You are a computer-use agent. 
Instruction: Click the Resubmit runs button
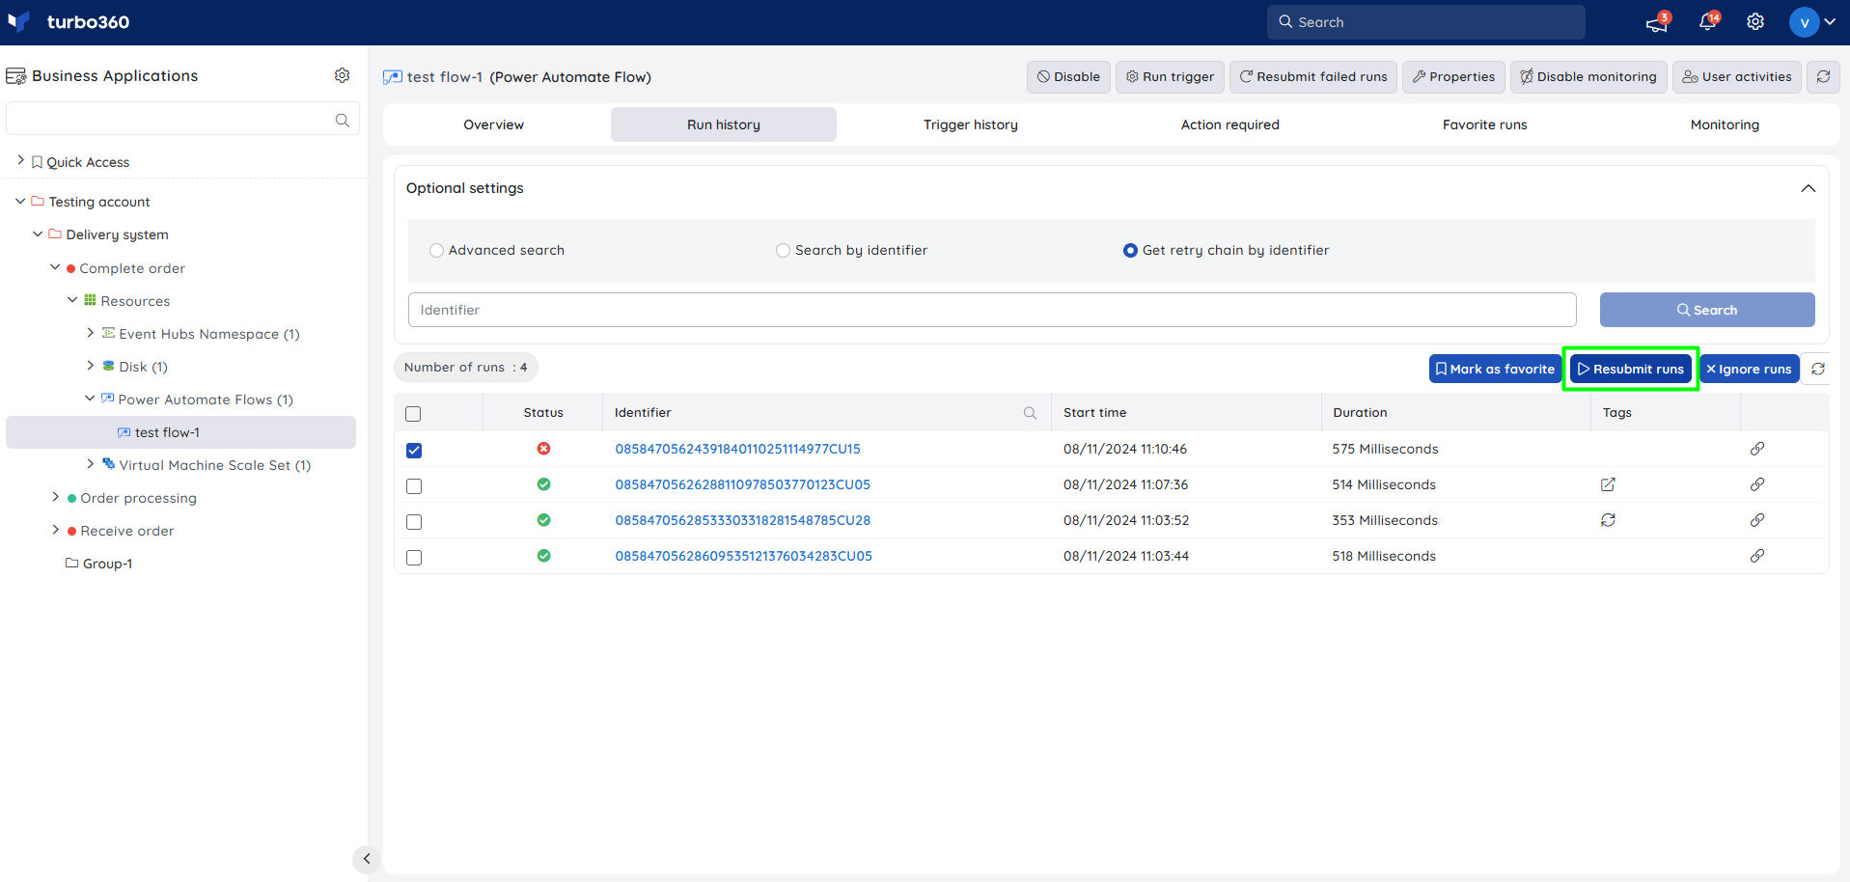point(1630,369)
